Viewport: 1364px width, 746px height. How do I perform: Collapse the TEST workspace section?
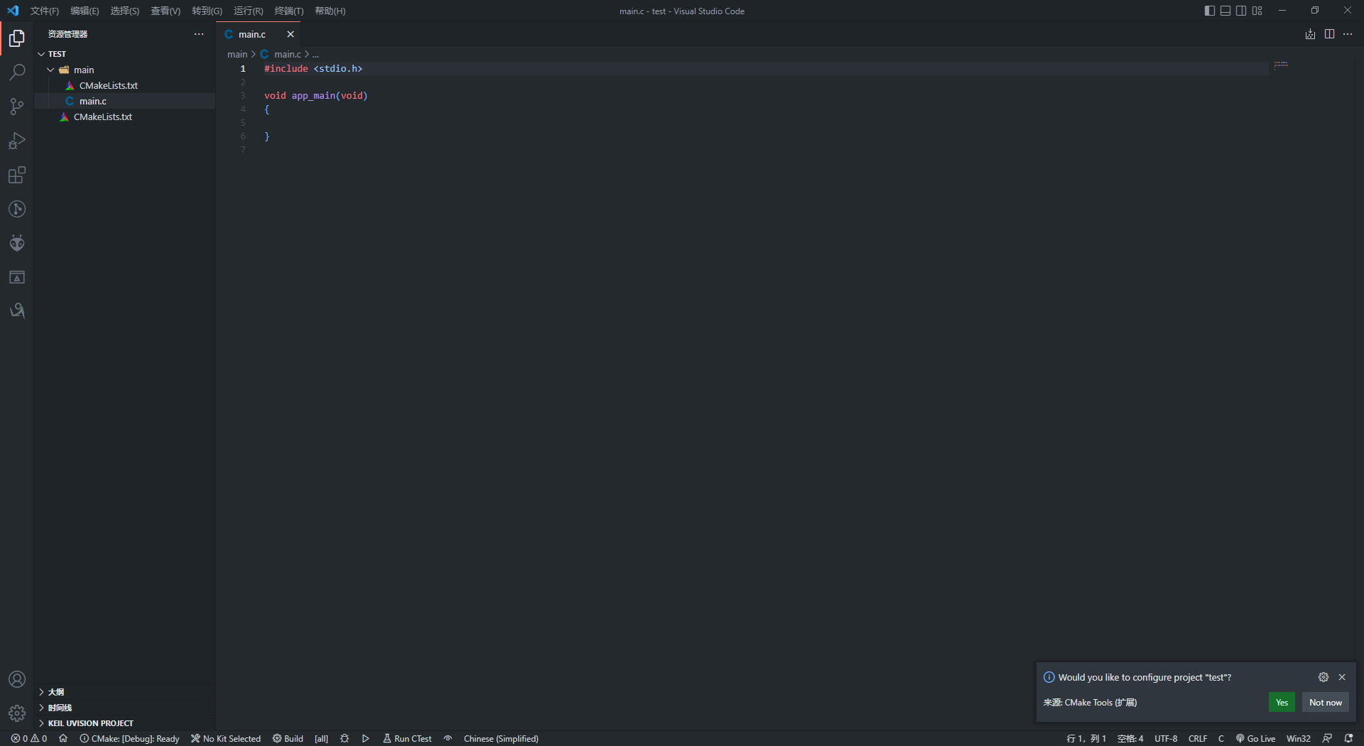click(124, 54)
